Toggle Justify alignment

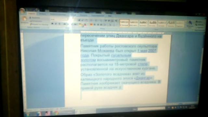[x=101, y=25]
